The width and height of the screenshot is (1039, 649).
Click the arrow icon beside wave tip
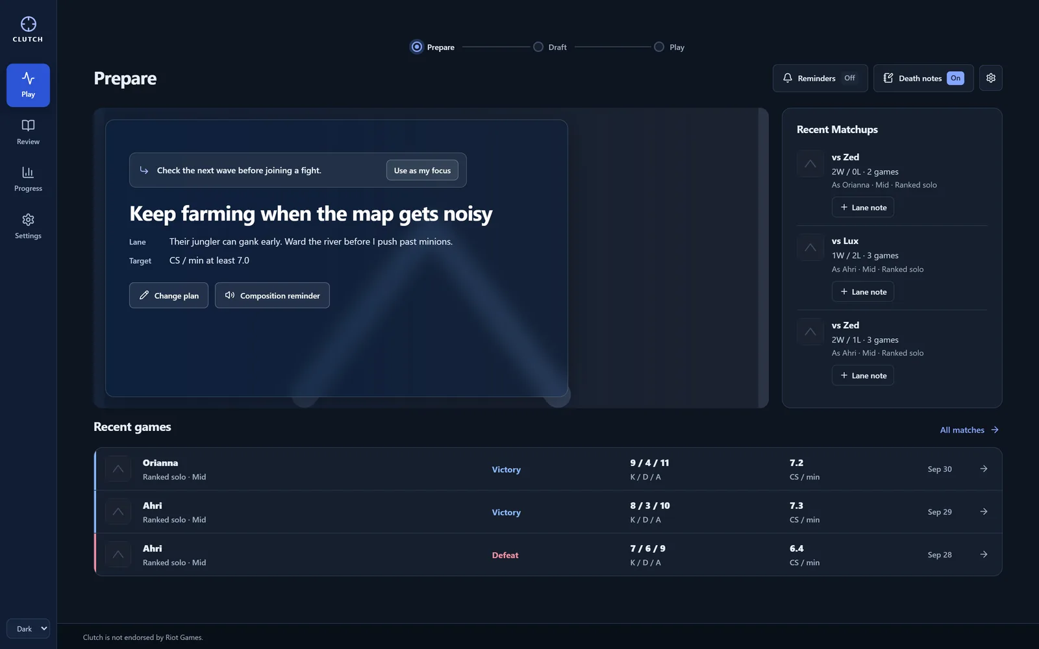coord(144,170)
